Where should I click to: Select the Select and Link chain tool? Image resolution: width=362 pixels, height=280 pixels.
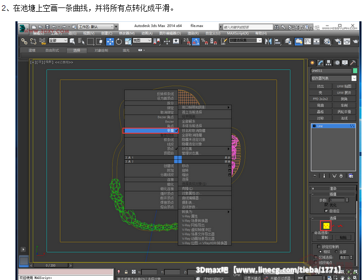tap(24, 42)
